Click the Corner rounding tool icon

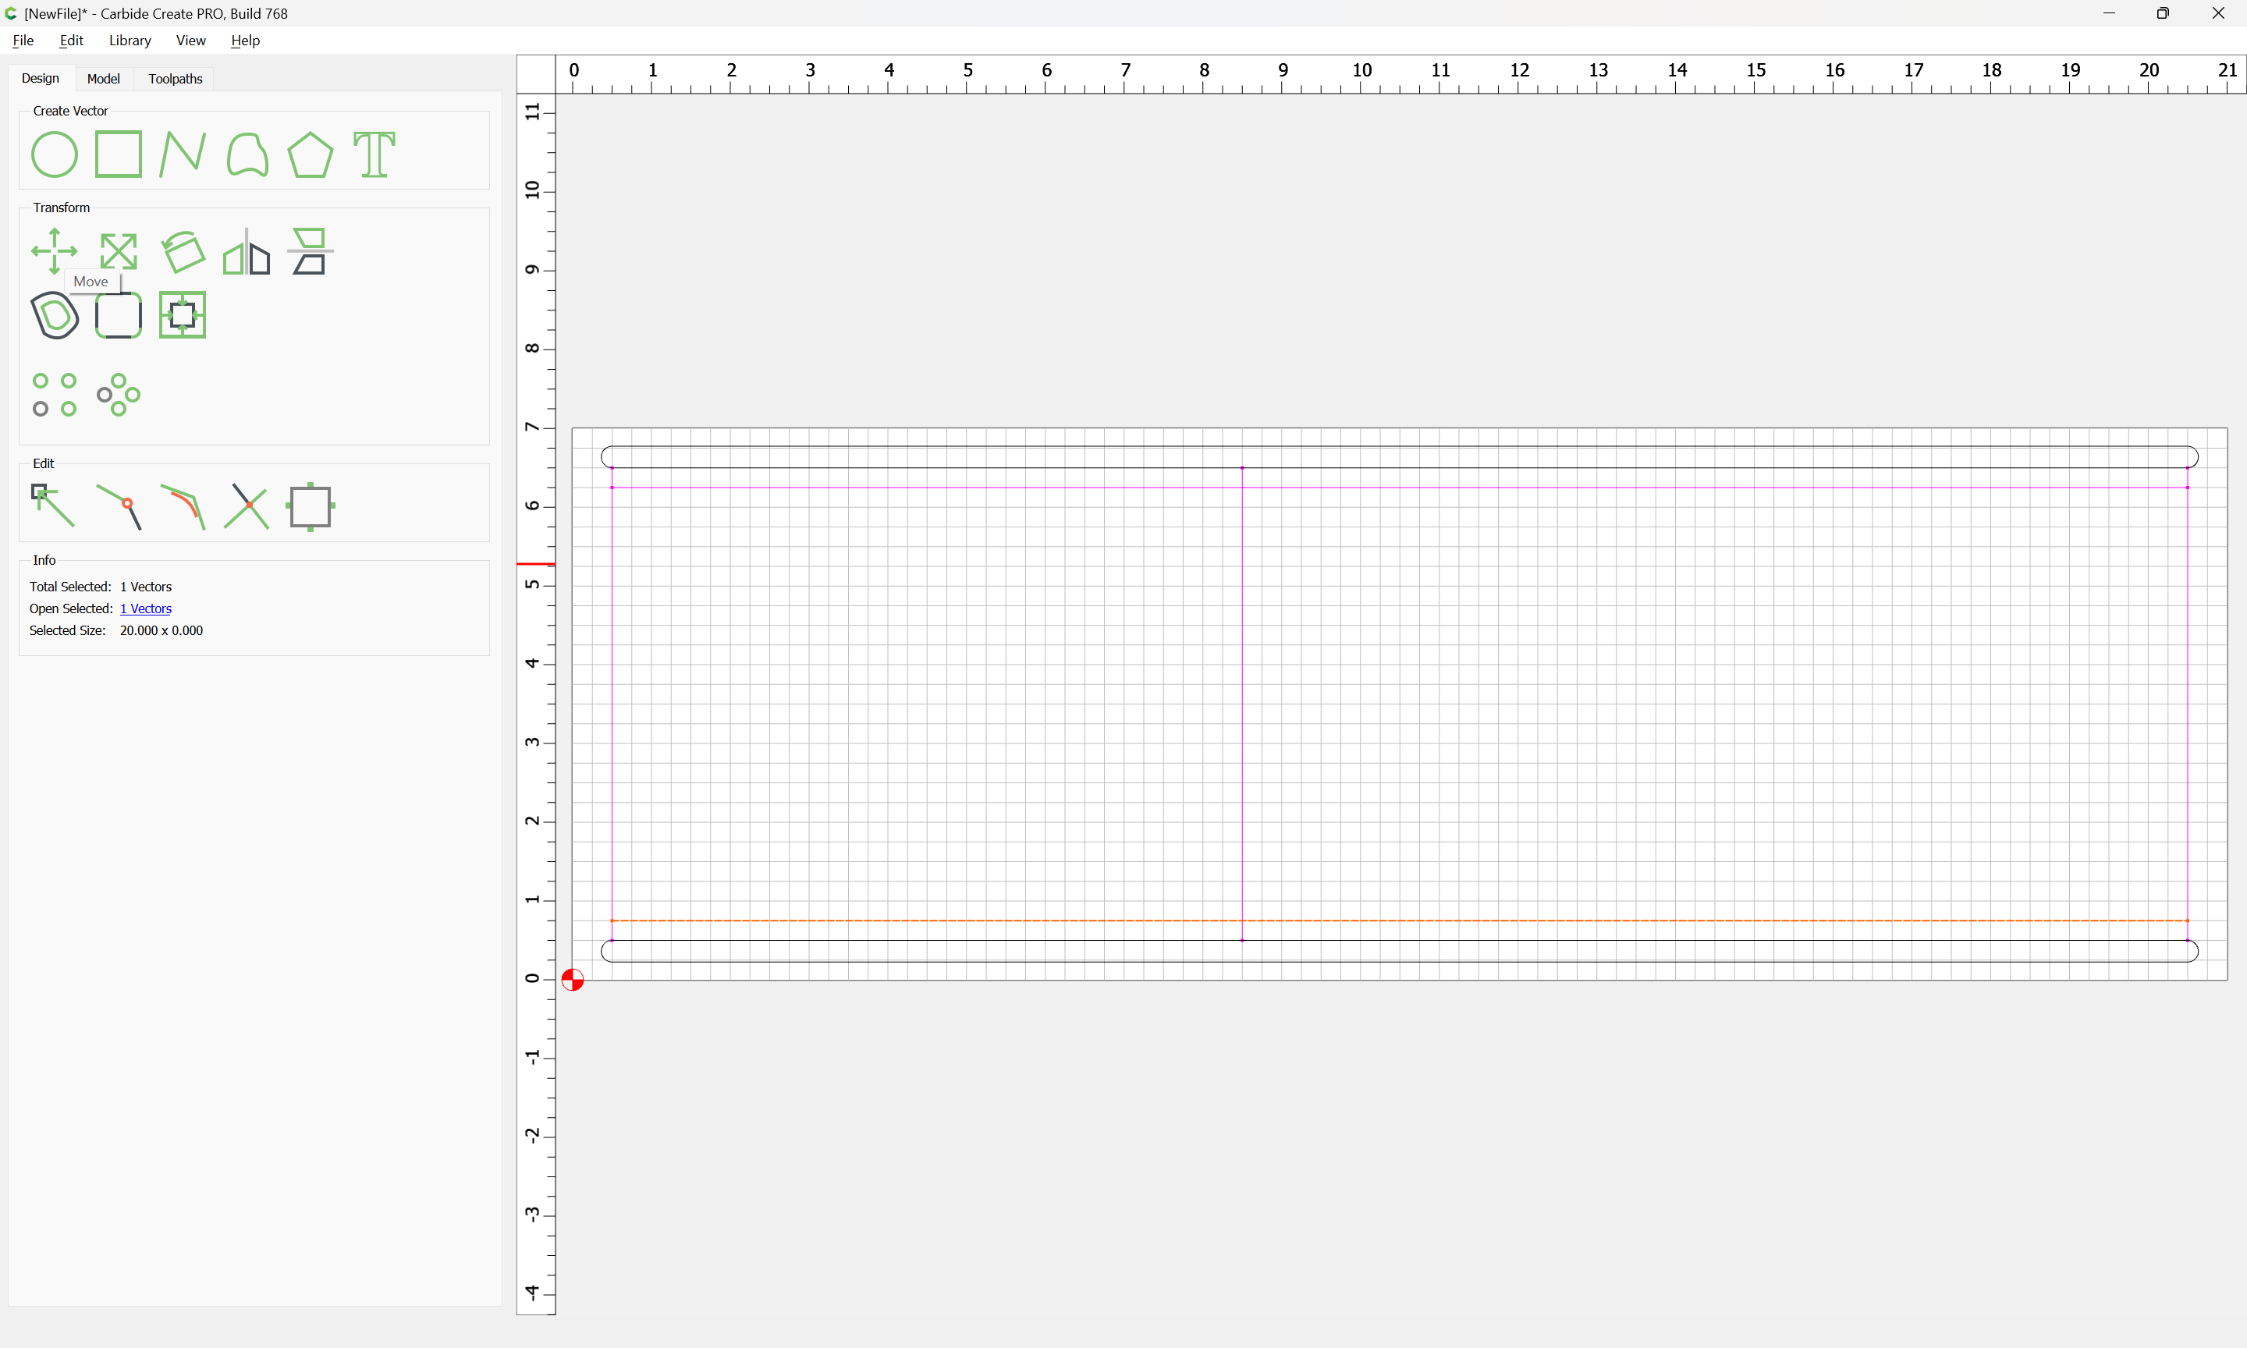pyautogui.click(x=118, y=315)
